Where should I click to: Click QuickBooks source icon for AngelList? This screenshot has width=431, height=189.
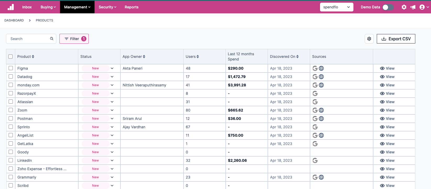(321, 135)
